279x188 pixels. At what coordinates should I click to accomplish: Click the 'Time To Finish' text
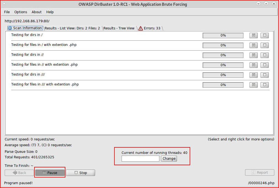(x=19, y=166)
